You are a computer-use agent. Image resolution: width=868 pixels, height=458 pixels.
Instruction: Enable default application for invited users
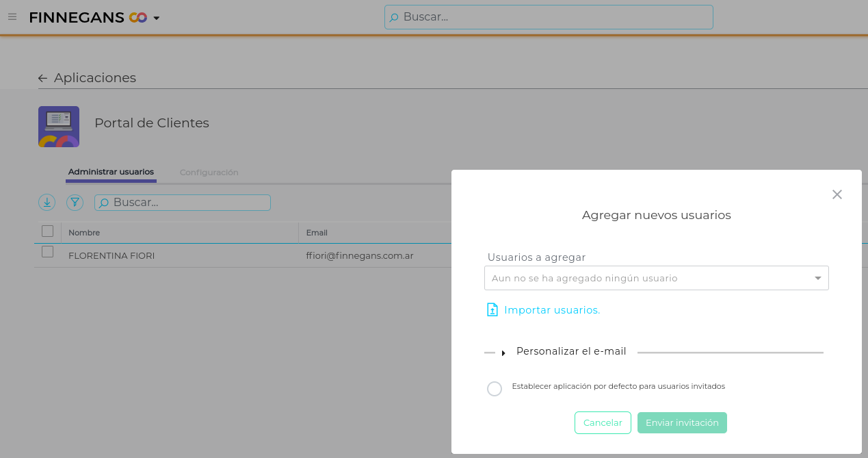point(495,389)
